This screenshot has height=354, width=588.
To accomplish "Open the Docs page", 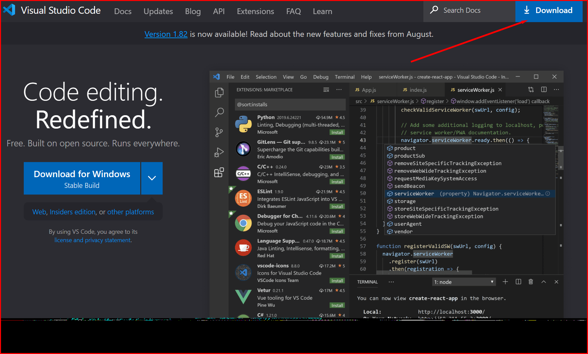I will pyautogui.click(x=123, y=11).
